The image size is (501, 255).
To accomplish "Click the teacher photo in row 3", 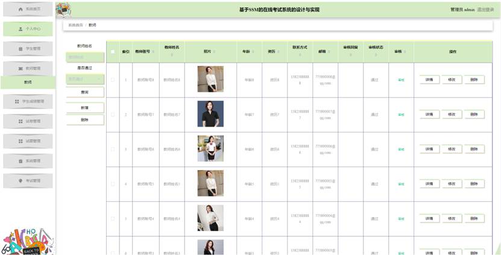I will (x=210, y=148).
